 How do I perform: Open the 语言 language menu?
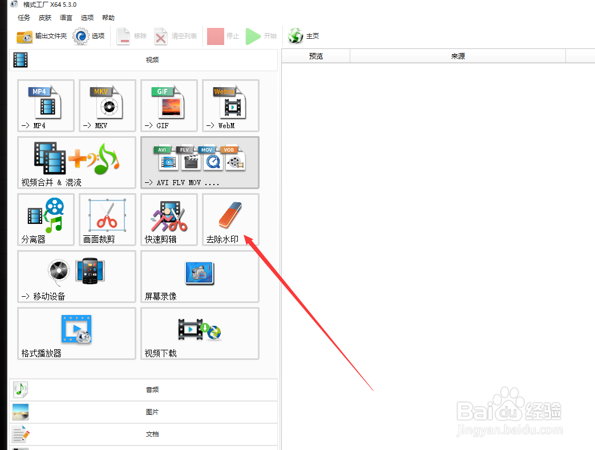pyautogui.click(x=66, y=18)
